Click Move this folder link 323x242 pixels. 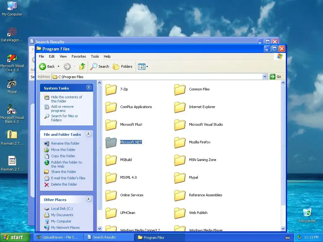pos(63,150)
